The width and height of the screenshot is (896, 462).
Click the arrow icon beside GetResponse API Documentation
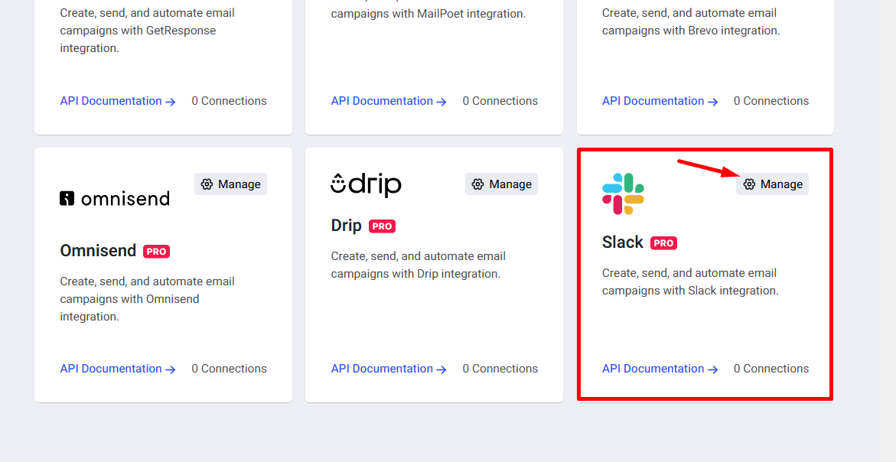point(171,101)
